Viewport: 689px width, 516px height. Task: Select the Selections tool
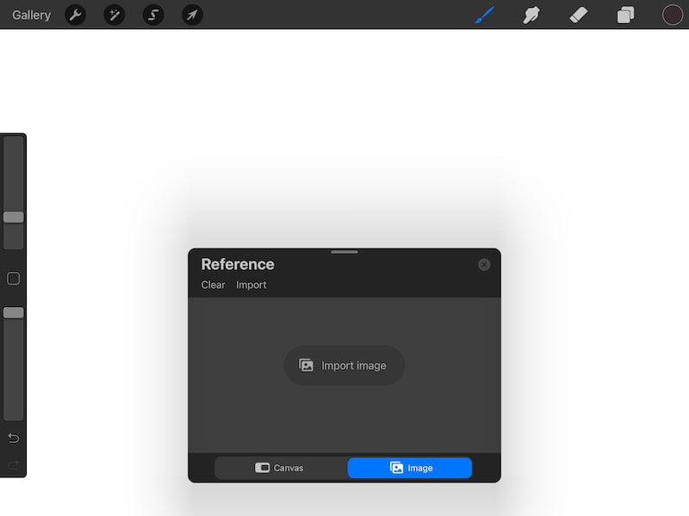[152, 15]
